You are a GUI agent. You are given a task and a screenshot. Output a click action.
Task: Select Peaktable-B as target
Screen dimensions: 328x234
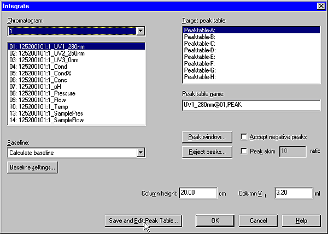click(200, 37)
